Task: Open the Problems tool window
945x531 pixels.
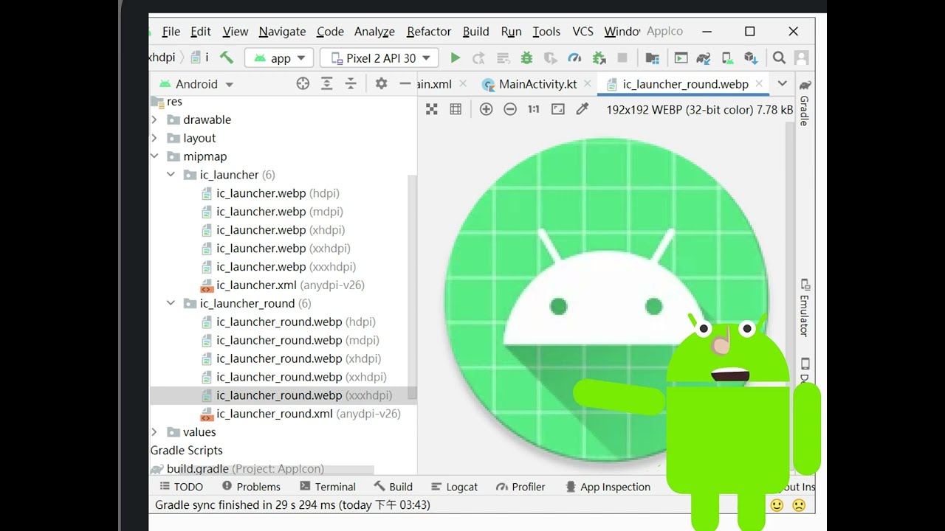Action: click(251, 487)
